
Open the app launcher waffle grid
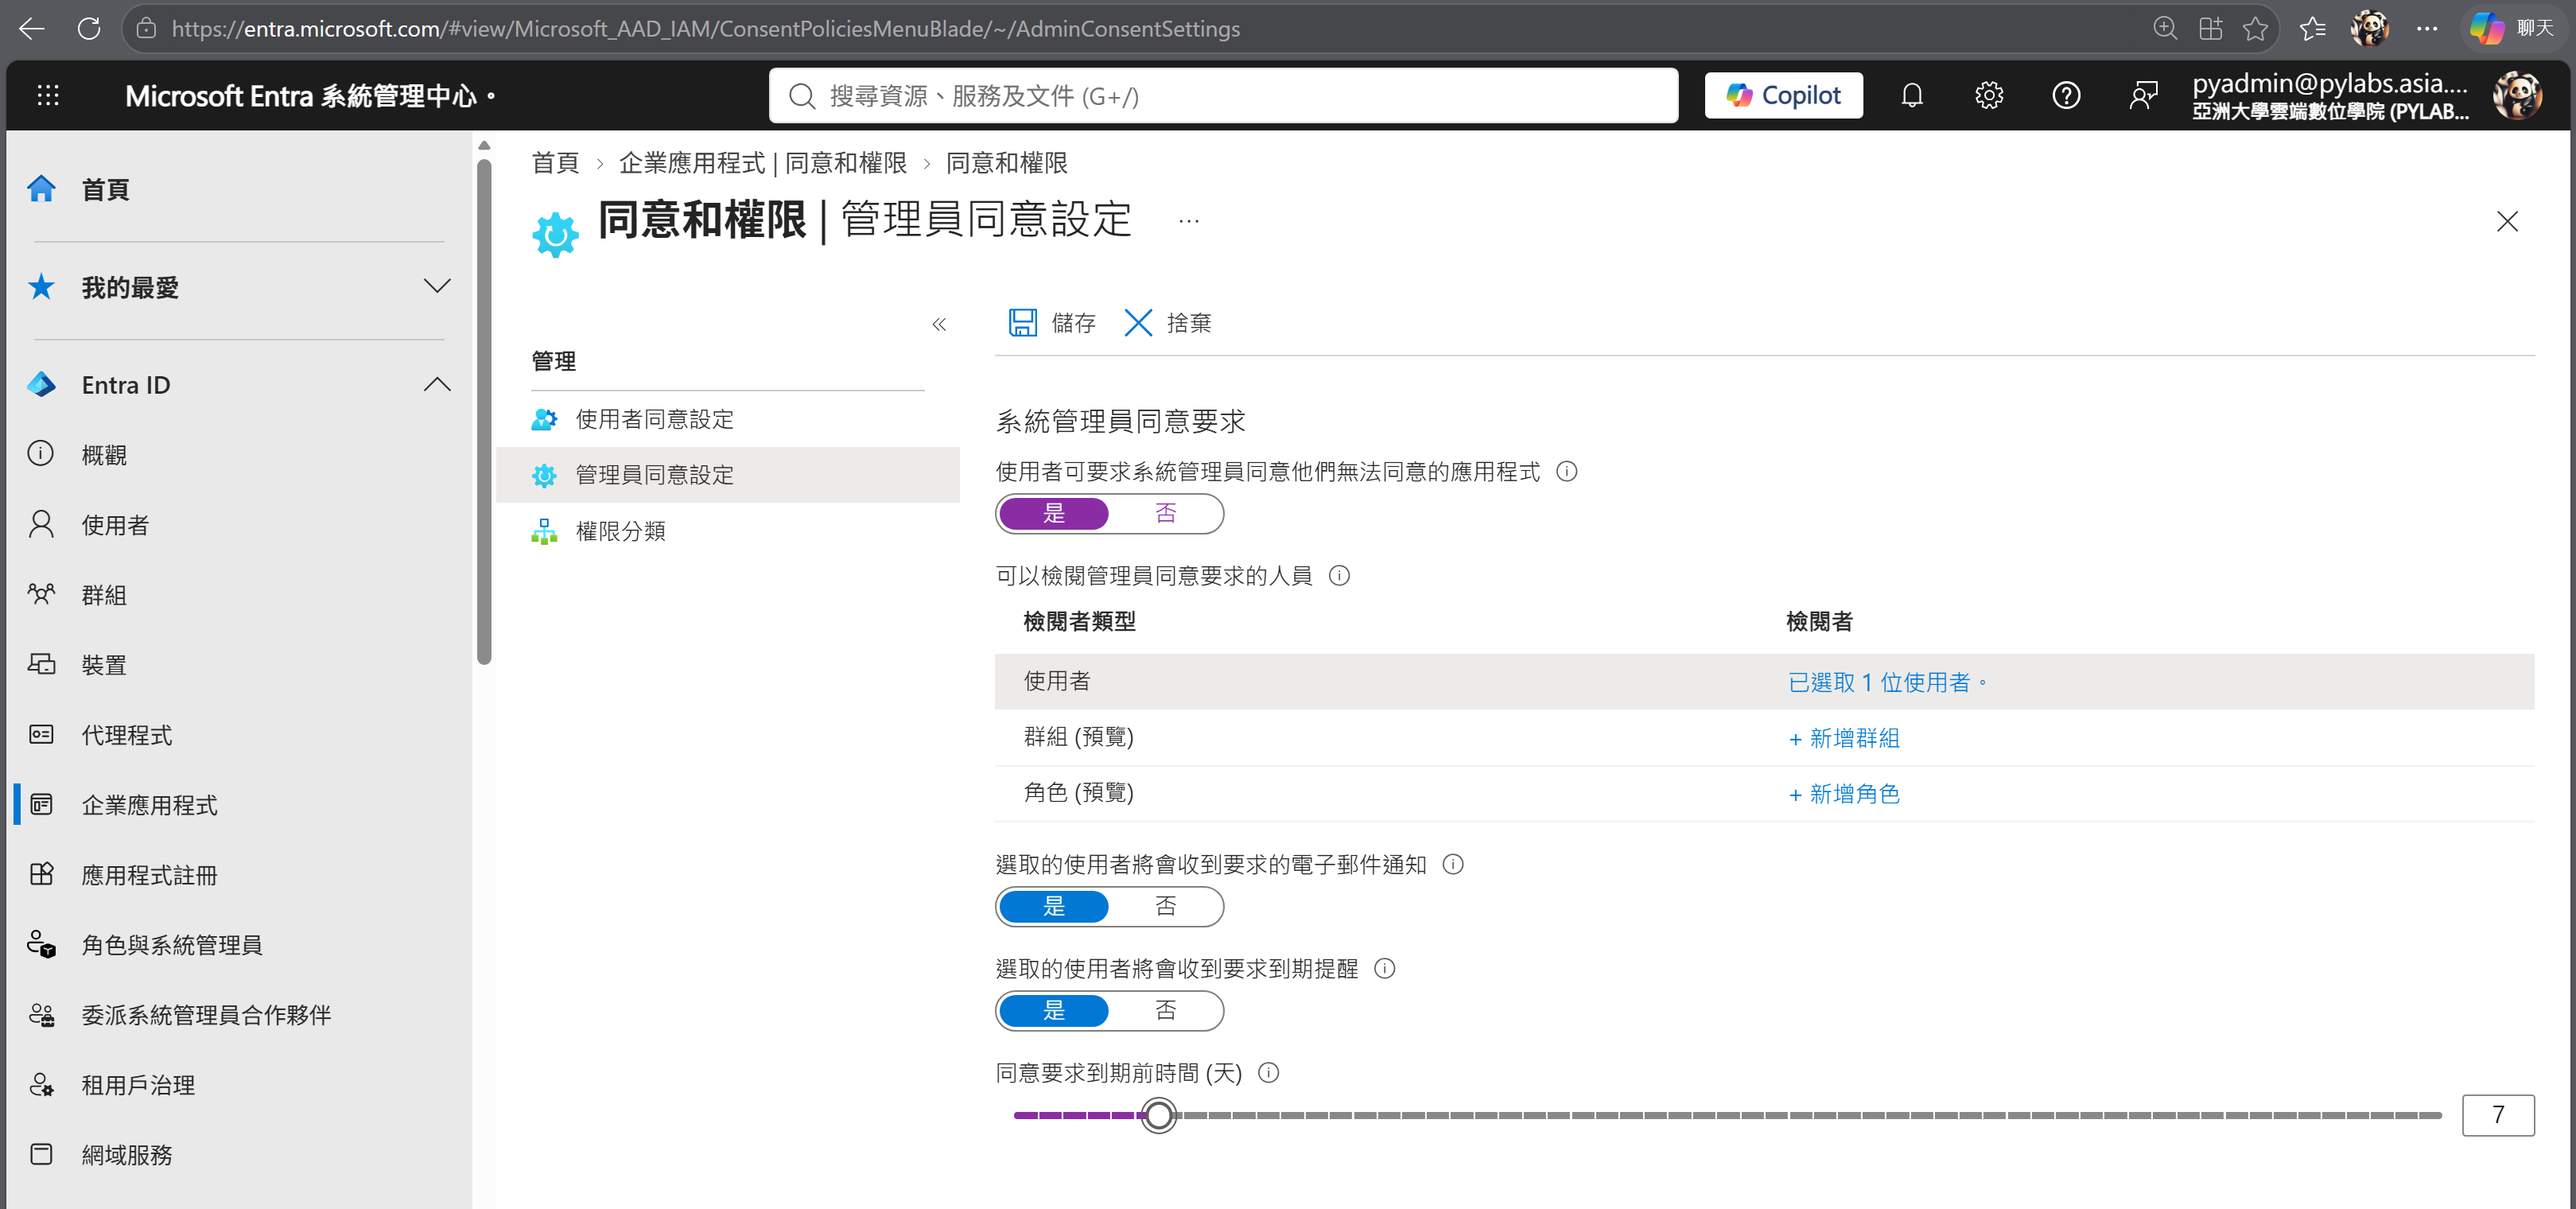point(48,96)
